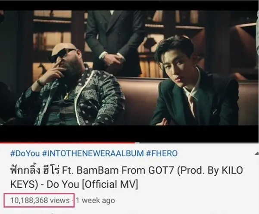Tap the black letterbox bar below video

(x=129, y=133)
